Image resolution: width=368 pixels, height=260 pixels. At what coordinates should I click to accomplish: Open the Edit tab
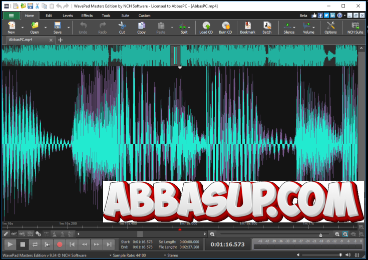coord(49,16)
